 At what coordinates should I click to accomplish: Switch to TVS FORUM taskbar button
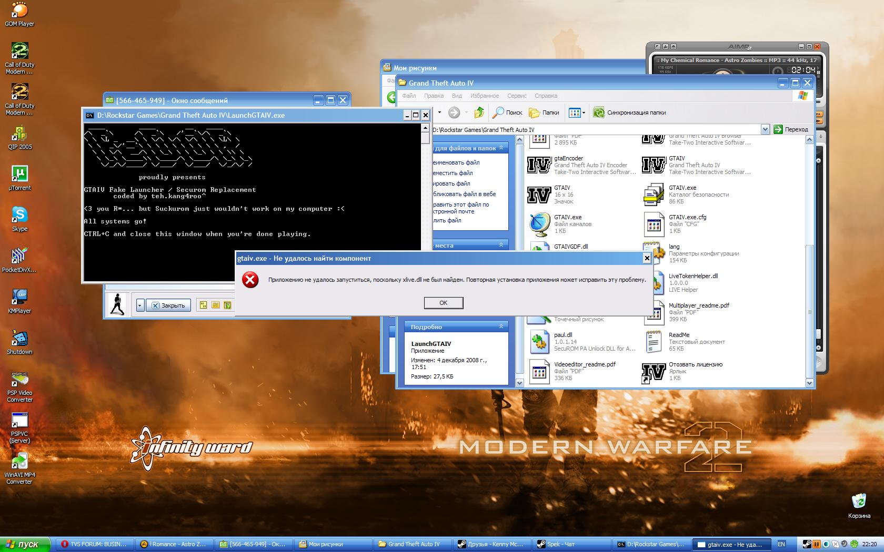coord(94,544)
